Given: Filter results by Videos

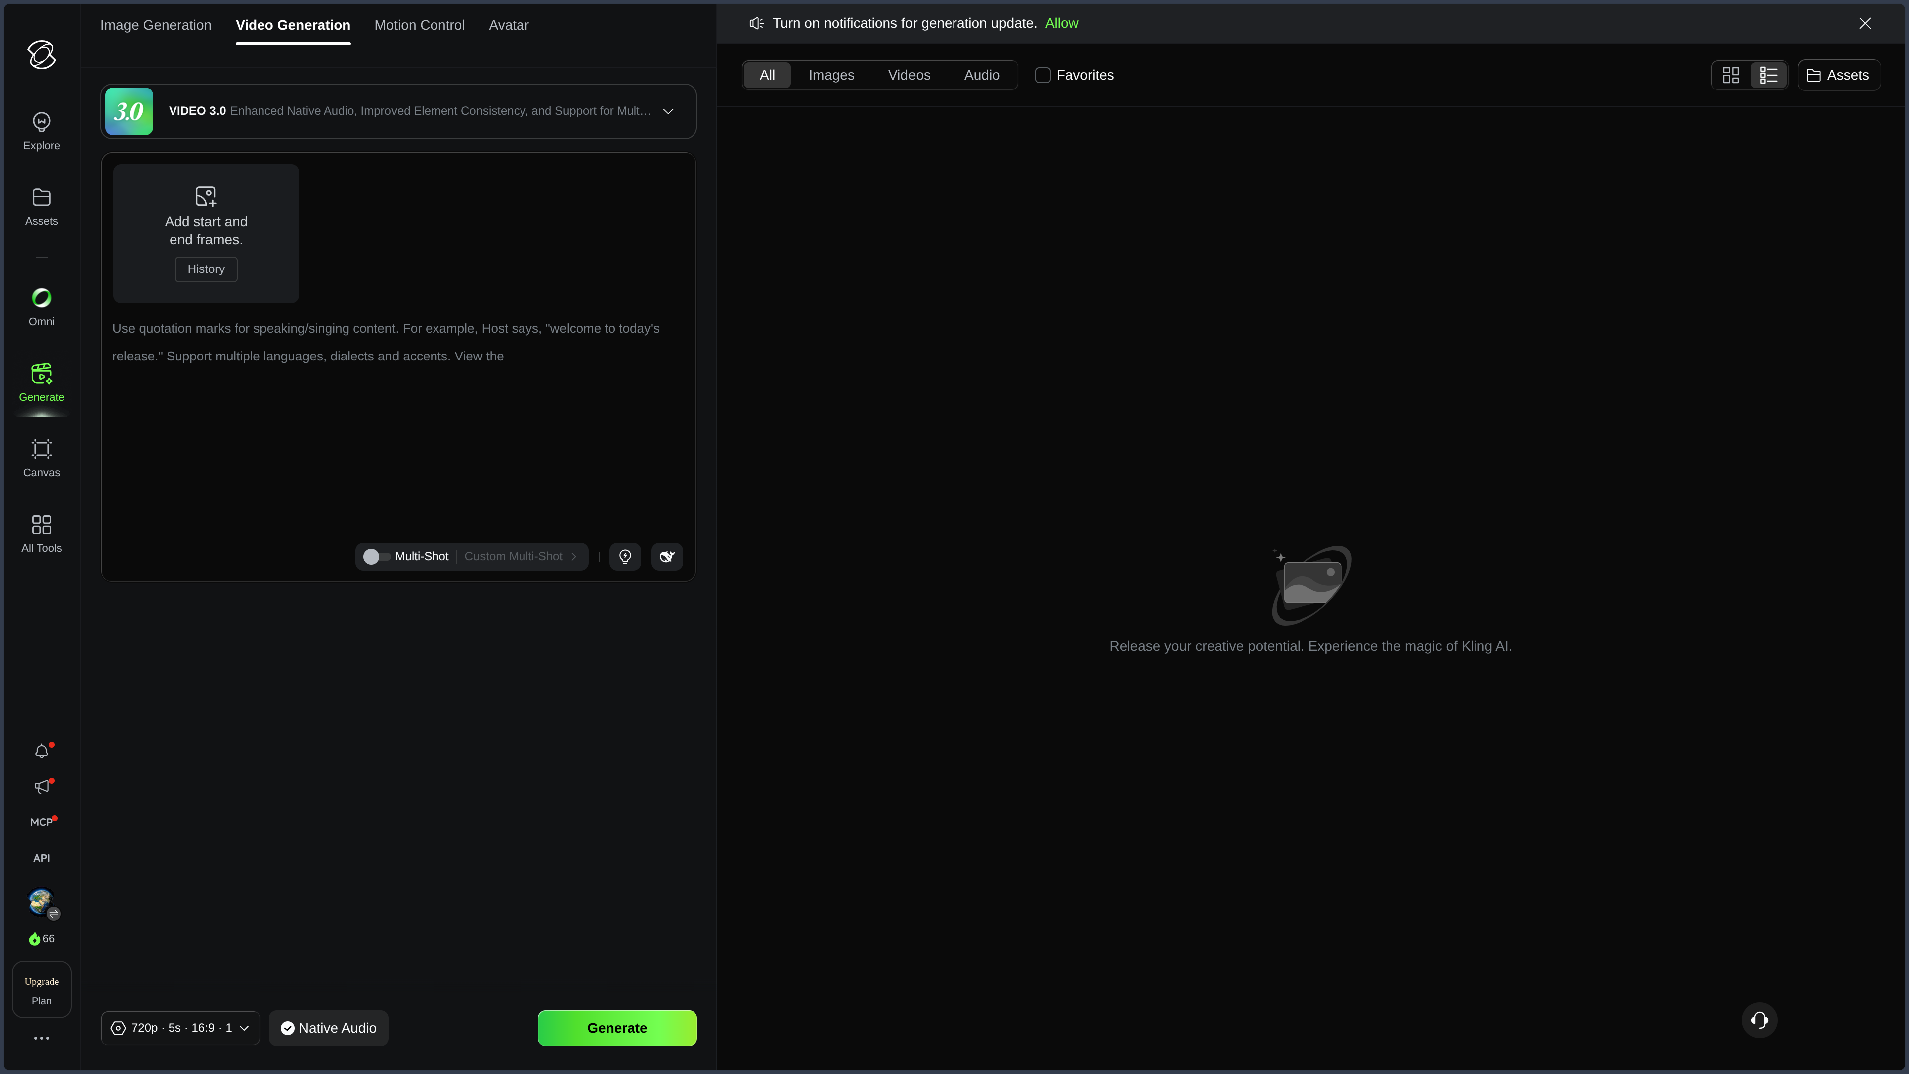Looking at the screenshot, I should click(x=909, y=75).
